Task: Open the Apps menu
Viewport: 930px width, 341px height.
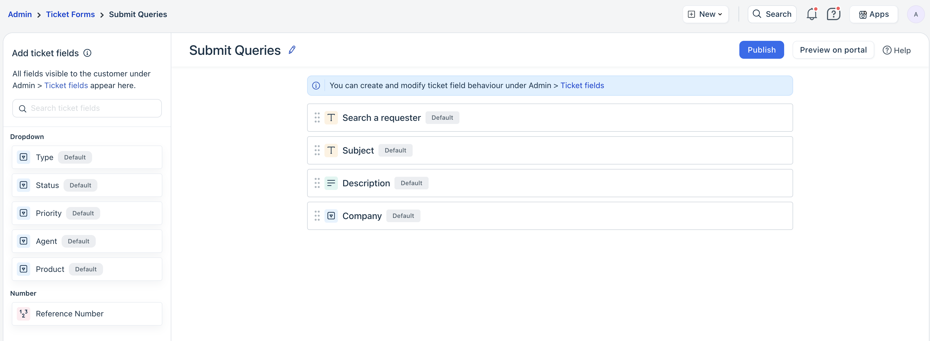Action: (x=873, y=15)
